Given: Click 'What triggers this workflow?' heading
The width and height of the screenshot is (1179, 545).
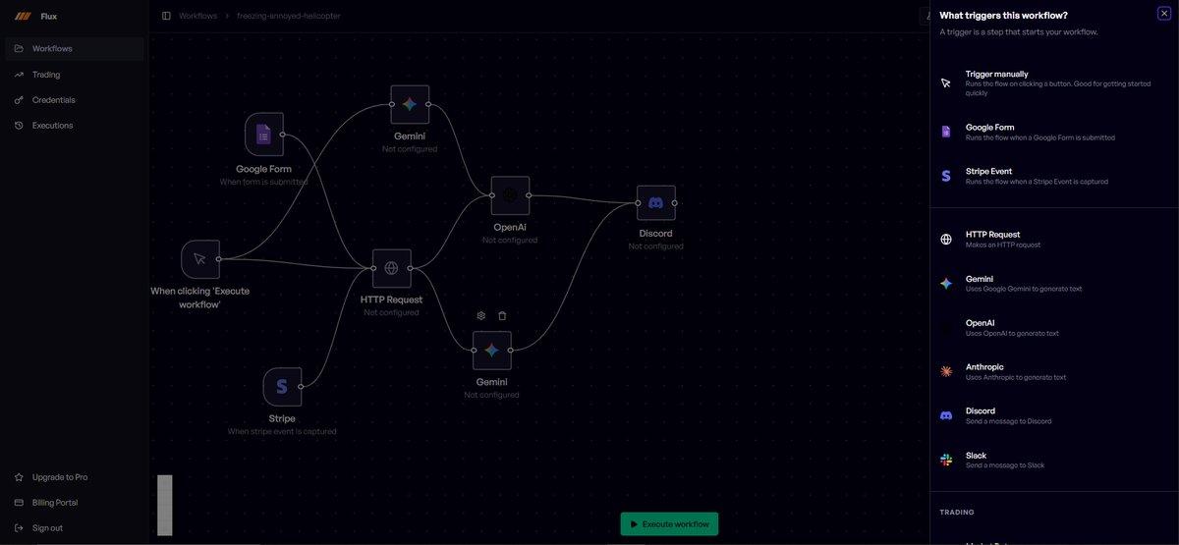Looking at the screenshot, I should 1003,15.
